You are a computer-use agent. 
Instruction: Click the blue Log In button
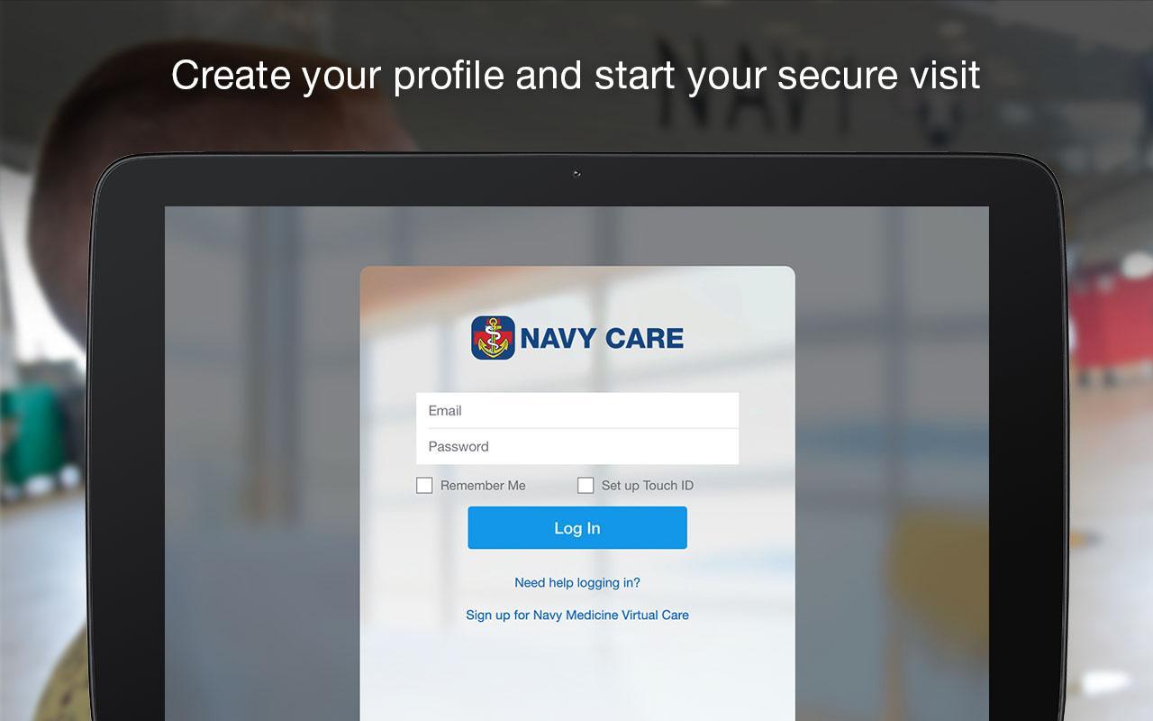tap(577, 528)
